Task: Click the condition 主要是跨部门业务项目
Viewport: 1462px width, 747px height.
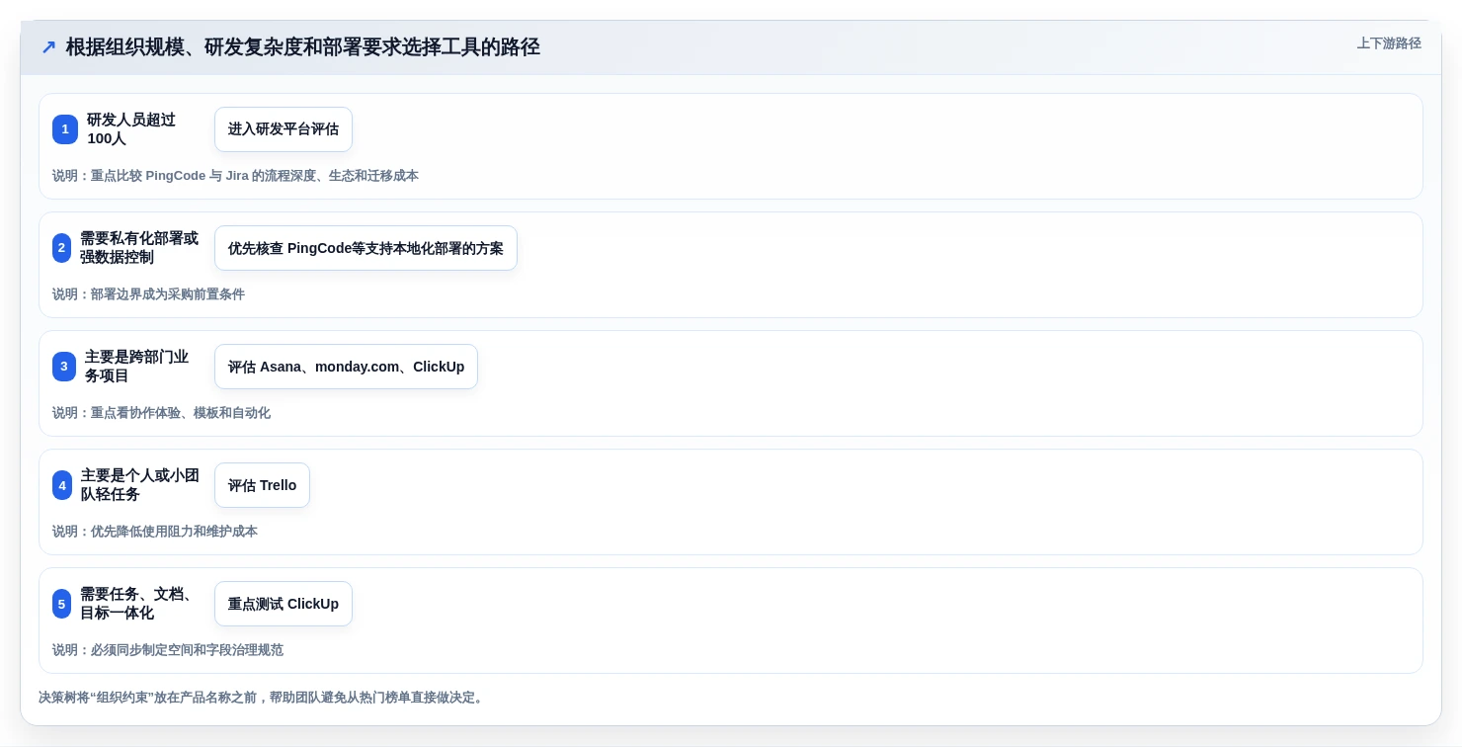Action: point(136,367)
